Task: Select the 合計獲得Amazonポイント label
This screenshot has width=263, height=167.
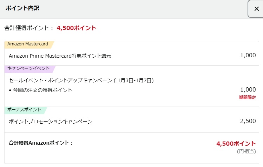Action: tap(40, 143)
